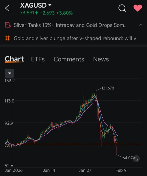Open the 'Silver Tanks 15%+ Intraday' headline
The width and height of the screenshot is (147, 176).
(x=71, y=25)
